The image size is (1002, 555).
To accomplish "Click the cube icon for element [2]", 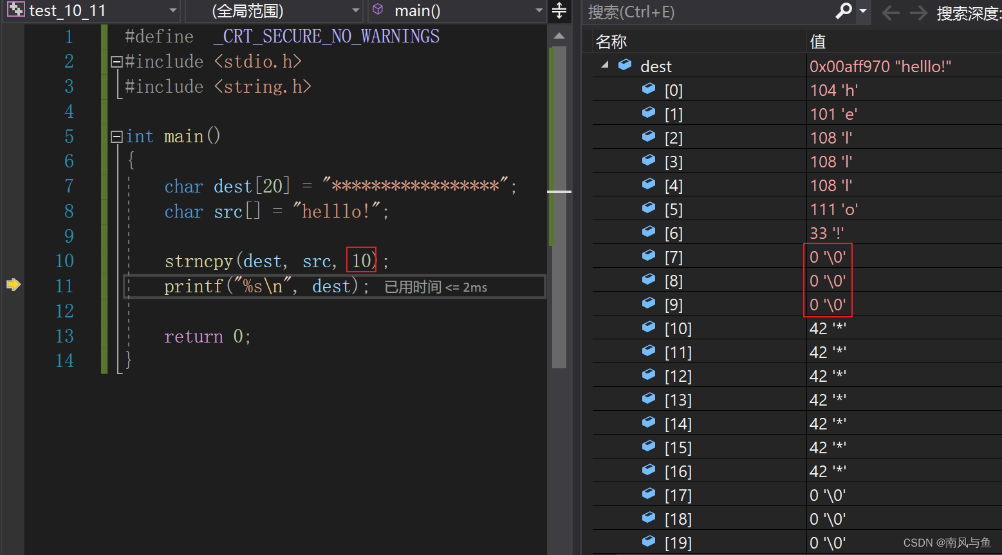I will [x=649, y=136].
